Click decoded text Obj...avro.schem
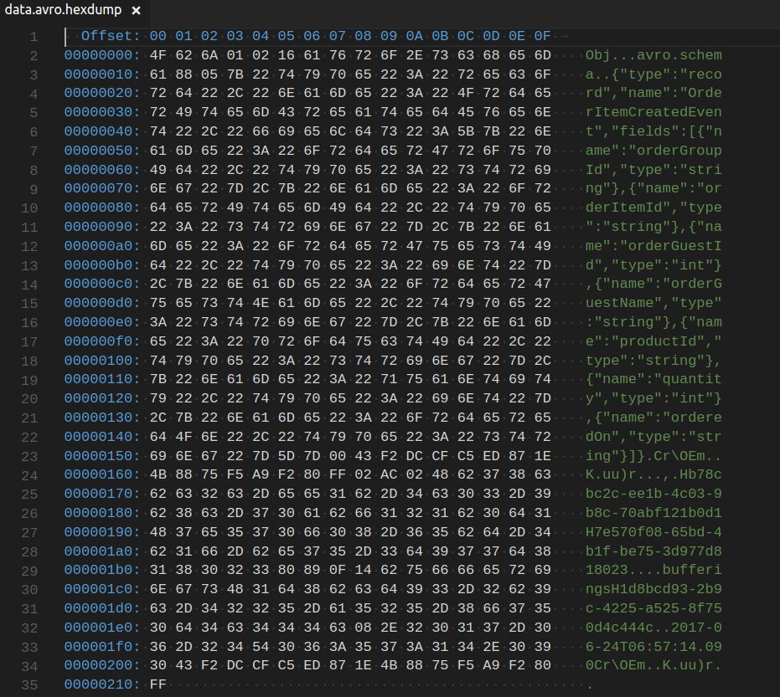Screen dimensions: 780x697 coord(653,55)
